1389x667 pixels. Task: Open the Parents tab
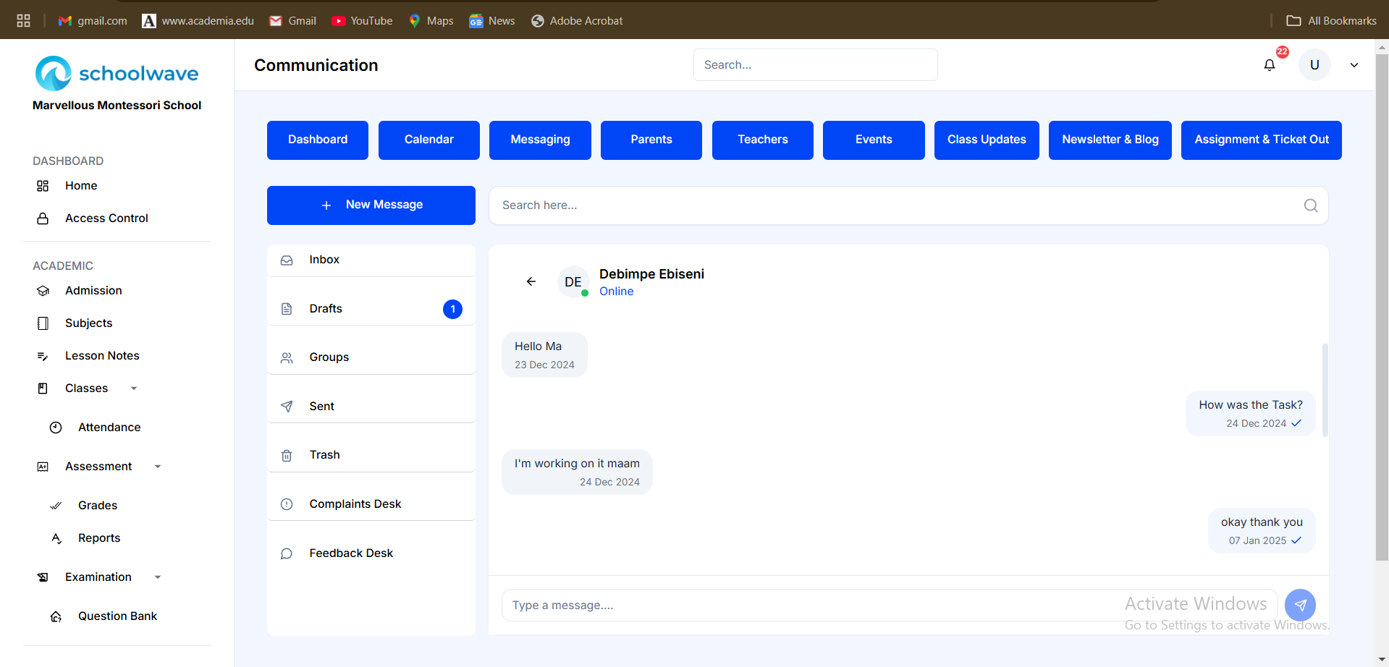pyautogui.click(x=651, y=140)
